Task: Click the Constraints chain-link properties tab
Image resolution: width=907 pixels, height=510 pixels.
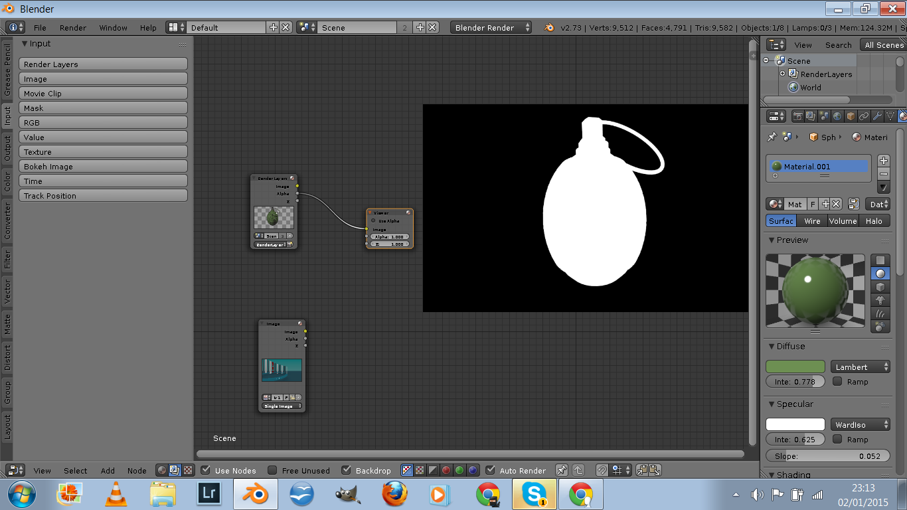Action: [x=864, y=116]
